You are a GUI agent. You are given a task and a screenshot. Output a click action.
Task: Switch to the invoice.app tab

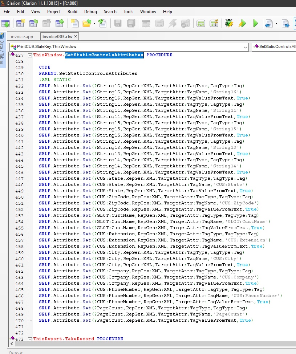(22, 37)
